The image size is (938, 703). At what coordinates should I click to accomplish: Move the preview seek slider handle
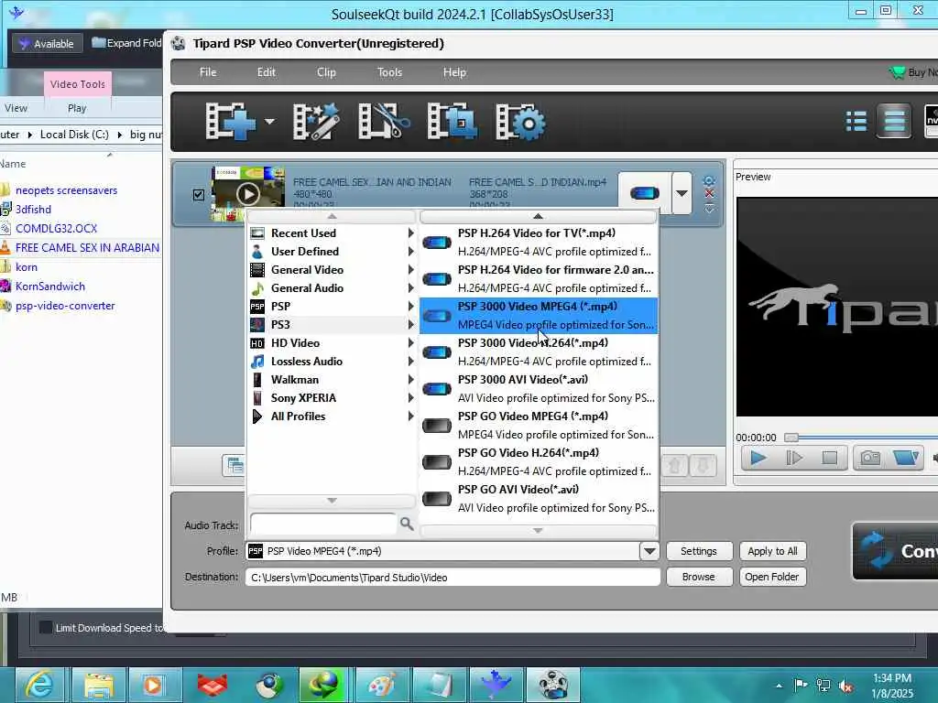[791, 438]
